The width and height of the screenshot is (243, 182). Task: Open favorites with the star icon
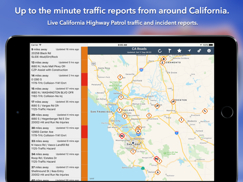point(179,51)
